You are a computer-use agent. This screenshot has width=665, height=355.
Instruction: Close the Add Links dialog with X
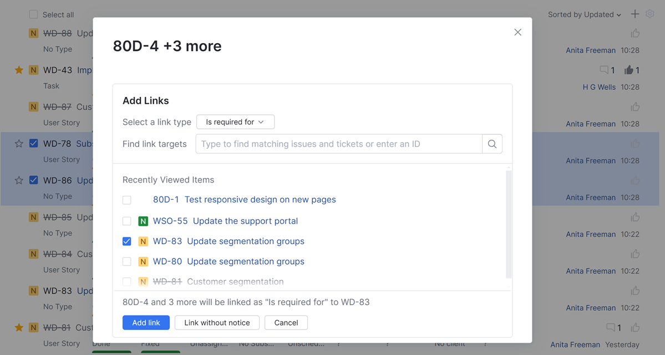pyautogui.click(x=517, y=32)
